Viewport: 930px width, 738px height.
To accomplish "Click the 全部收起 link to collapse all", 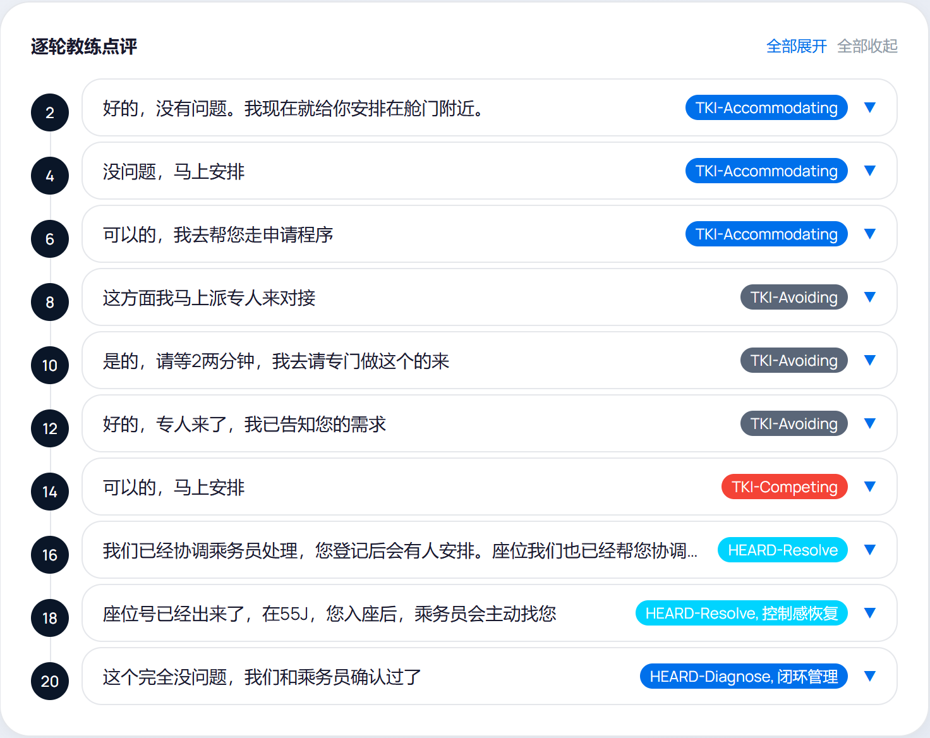I will [x=867, y=45].
